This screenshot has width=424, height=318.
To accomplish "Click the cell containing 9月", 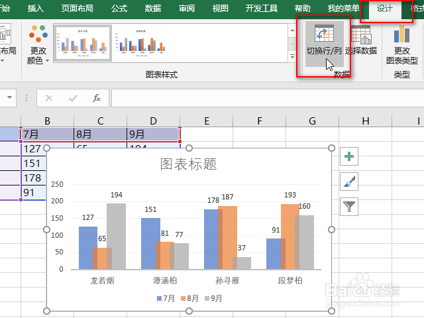I will pyautogui.click(x=153, y=134).
